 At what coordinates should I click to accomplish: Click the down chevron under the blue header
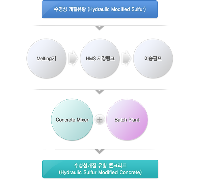[x=99, y=28]
